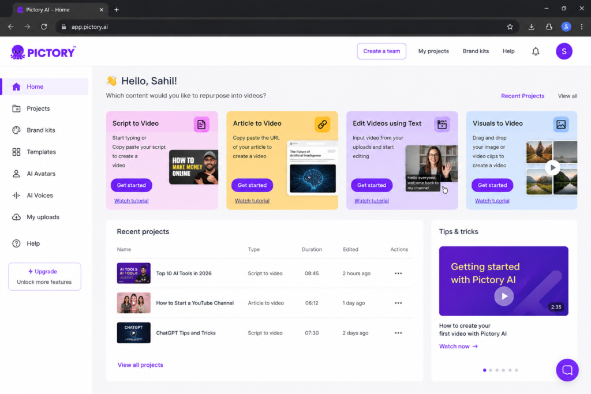Screen dimensions: 591x394
Task: Bookmark this page with the star icon
Action: 510,27
